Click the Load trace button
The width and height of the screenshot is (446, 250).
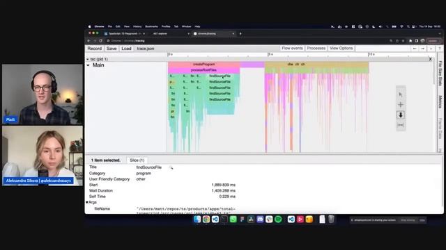coord(126,49)
